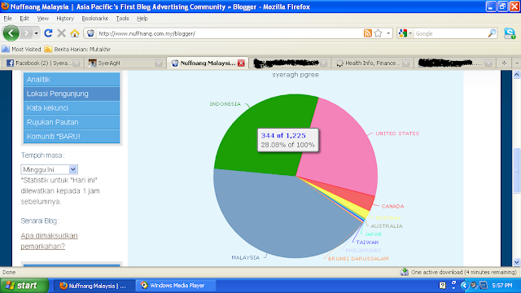This screenshot has height=293, width=521.
Task: Select Rujukan Pautan in the sidebar
Action: [x=72, y=122]
